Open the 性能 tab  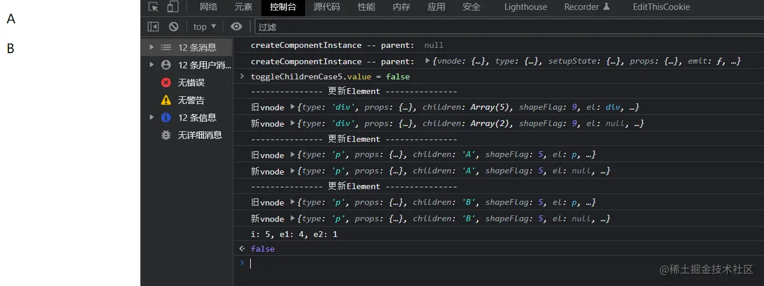point(367,7)
